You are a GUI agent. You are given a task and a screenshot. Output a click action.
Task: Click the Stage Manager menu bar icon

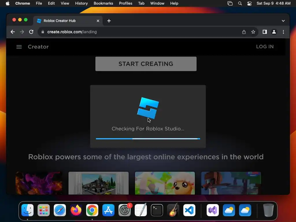[230, 3]
